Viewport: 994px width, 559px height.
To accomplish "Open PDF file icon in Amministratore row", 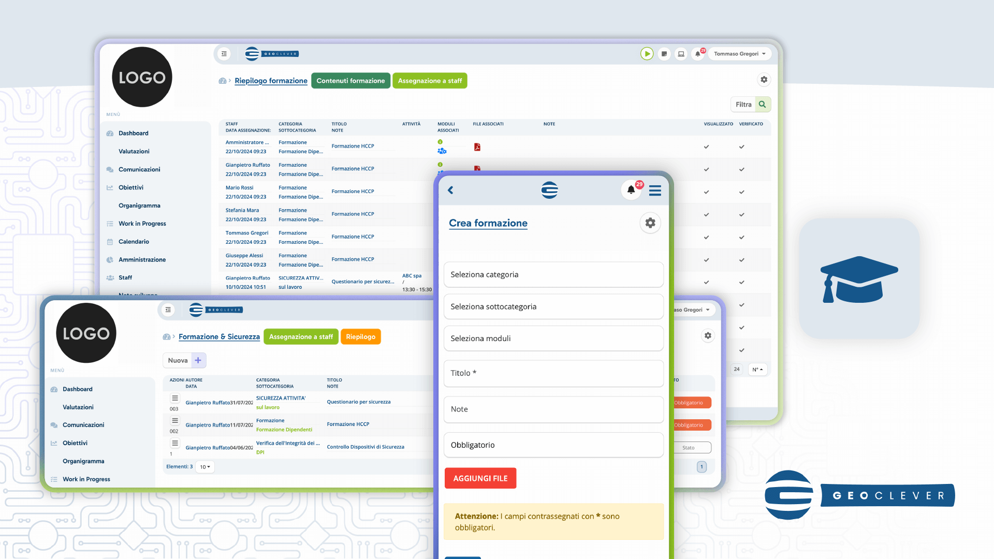I will [x=477, y=147].
